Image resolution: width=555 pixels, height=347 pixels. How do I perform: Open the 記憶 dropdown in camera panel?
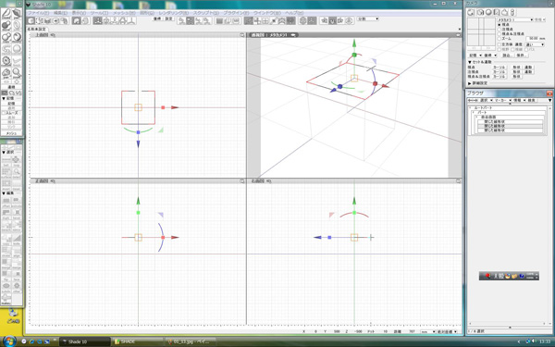[475, 56]
